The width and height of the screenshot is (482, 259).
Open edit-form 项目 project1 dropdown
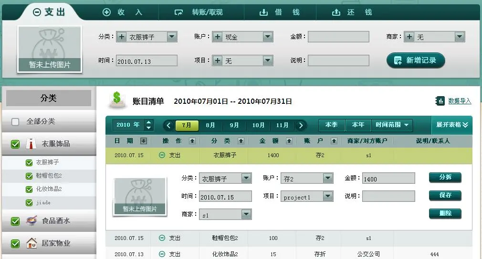click(x=328, y=196)
